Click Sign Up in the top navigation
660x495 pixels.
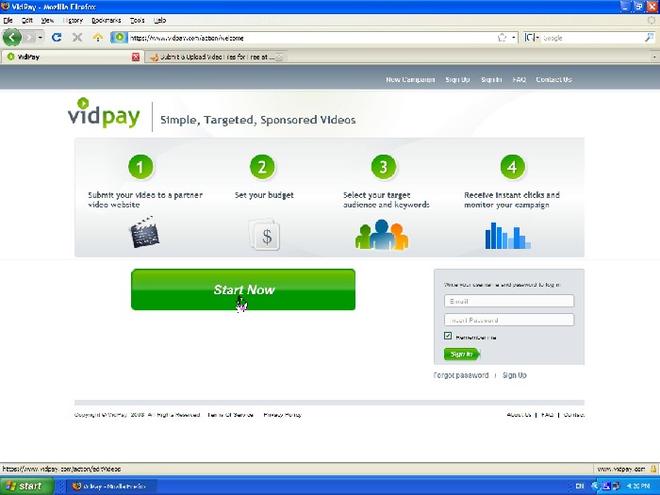(457, 79)
